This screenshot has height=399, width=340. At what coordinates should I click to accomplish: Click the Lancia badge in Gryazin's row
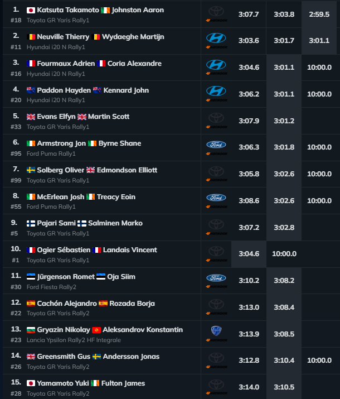click(216, 330)
